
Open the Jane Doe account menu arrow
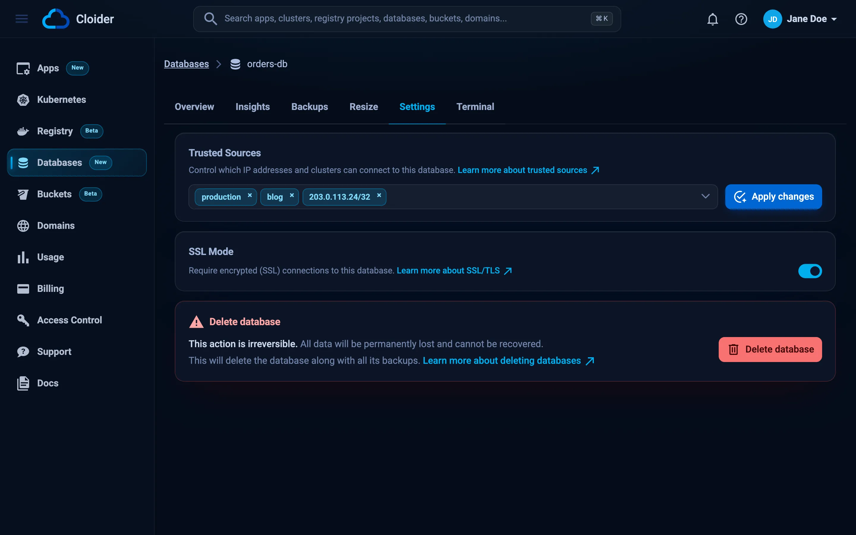pyautogui.click(x=834, y=19)
